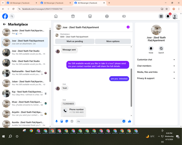Open Jackie 2bed 1bath conversation

click(x=24, y=32)
